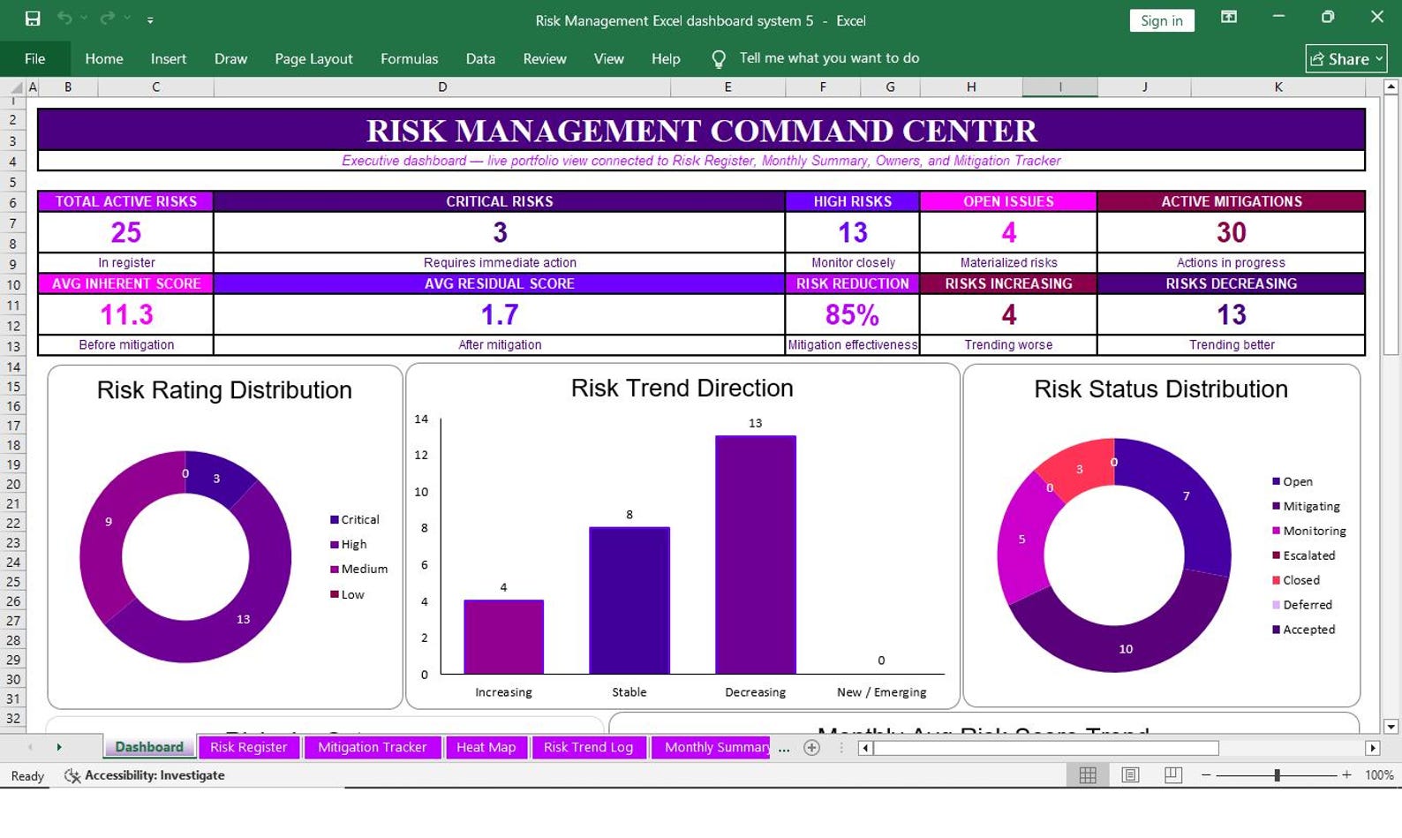Switch to the Insert ribbon tab
The height and width of the screenshot is (838, 1402).
168,58
